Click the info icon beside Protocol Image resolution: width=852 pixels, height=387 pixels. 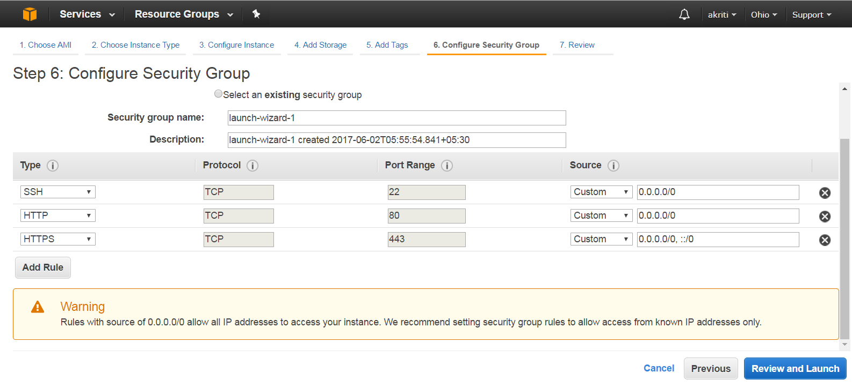tap(252, 166)
